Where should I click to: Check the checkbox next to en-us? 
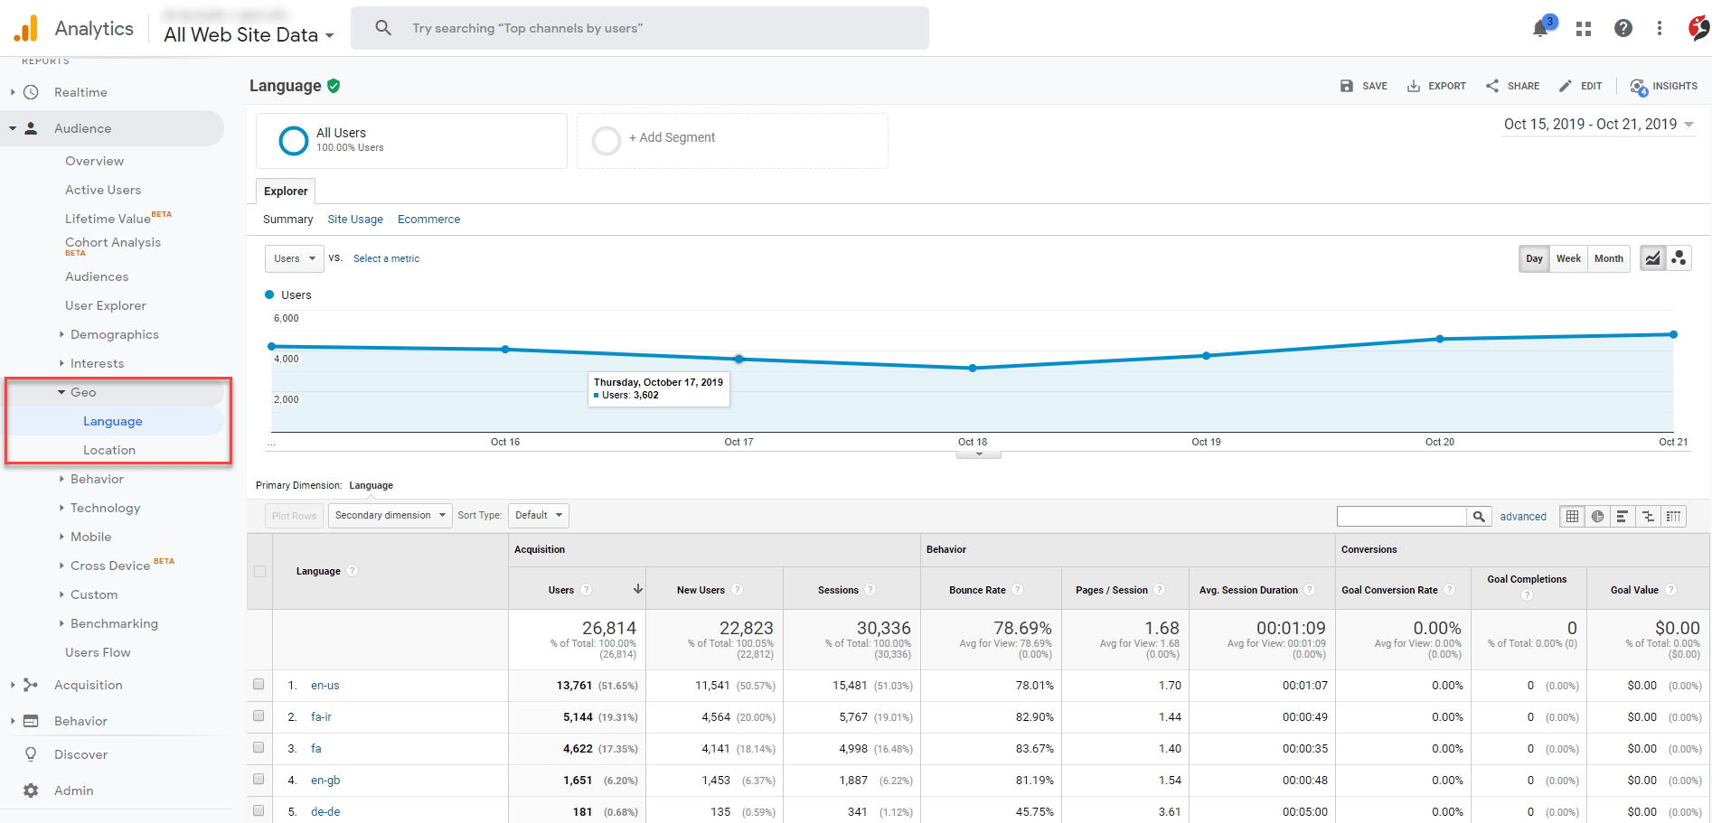coord(259,685)
